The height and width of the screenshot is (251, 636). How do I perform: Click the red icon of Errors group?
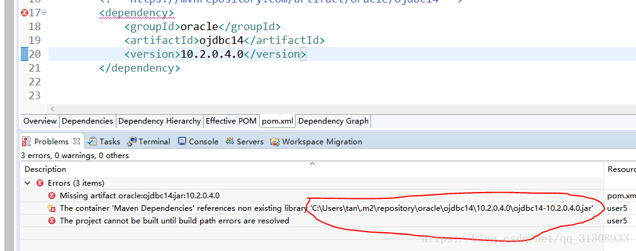tap(40, 183)
